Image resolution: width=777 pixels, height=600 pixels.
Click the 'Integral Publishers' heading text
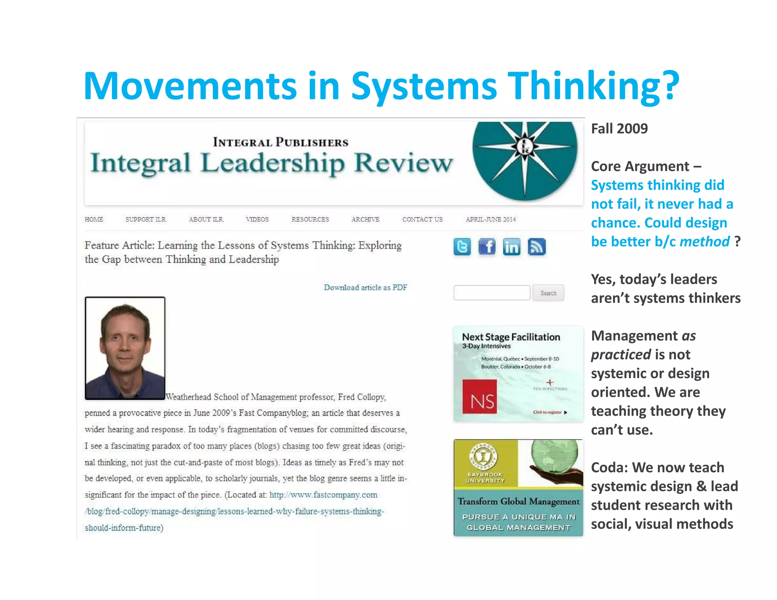[x=281, y=142]
